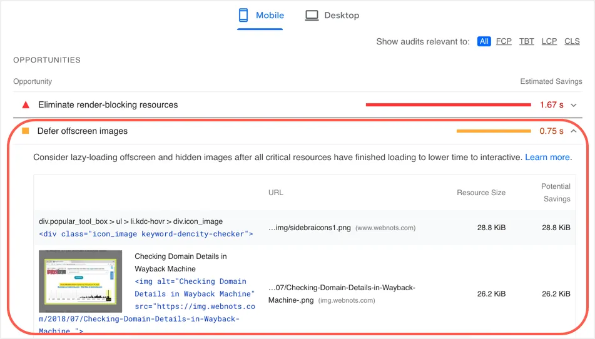
Task: Click the sidebraicons1.png URL
Action: [310, 228]
